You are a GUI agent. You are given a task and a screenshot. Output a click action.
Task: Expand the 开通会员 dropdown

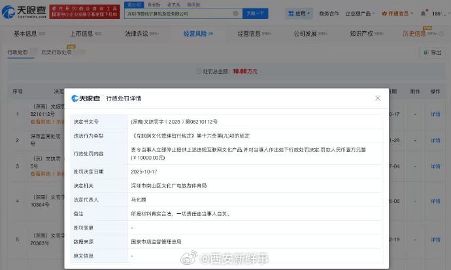pyautogui.click(x=397, y=14)
